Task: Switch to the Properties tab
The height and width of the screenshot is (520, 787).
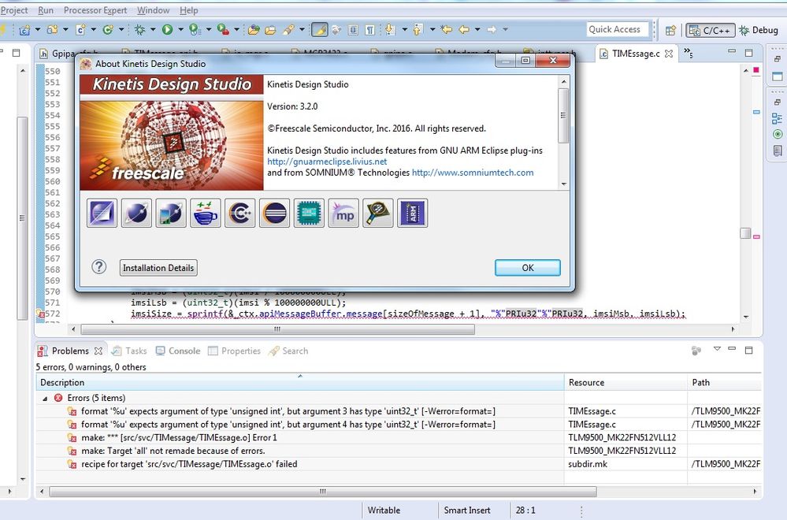Action: (235, 351)
